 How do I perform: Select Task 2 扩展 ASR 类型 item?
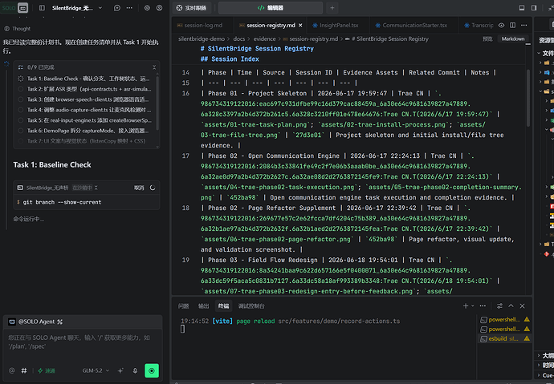[x=85, y=89]
